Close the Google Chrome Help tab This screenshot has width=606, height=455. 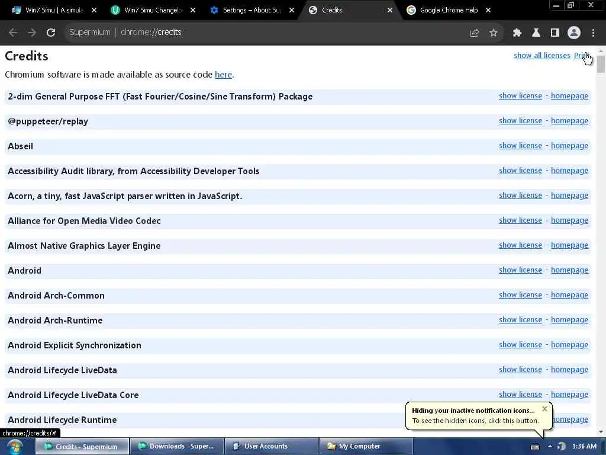tap(488, 11)
